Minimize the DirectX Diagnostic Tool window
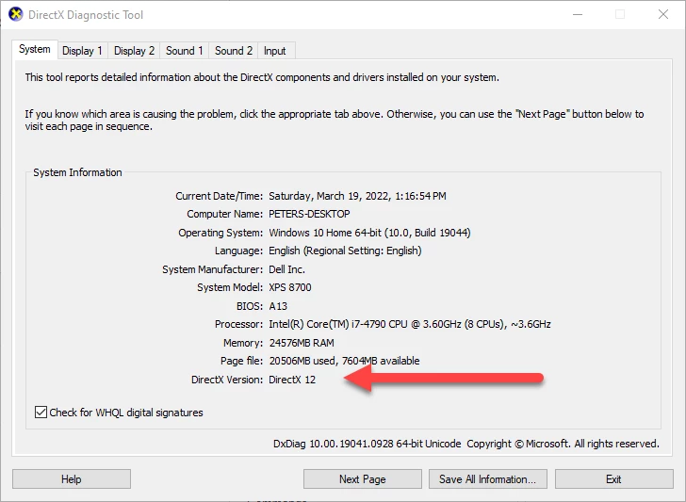Screen dimensions: 686x502 pyautogui.click(x=578, y=14)
